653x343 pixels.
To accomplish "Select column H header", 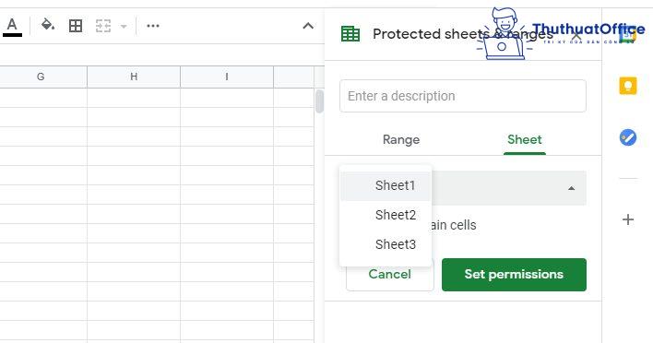I will (x=134, y=77).
